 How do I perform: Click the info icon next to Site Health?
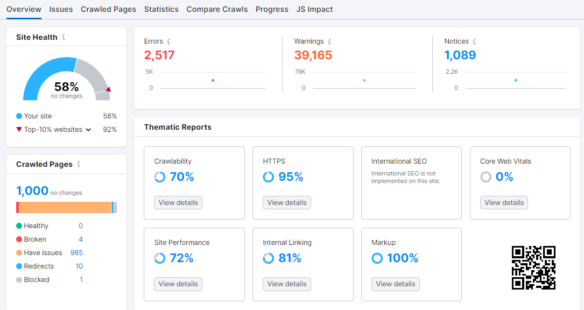pyautogui.click(x=64, y=37)
